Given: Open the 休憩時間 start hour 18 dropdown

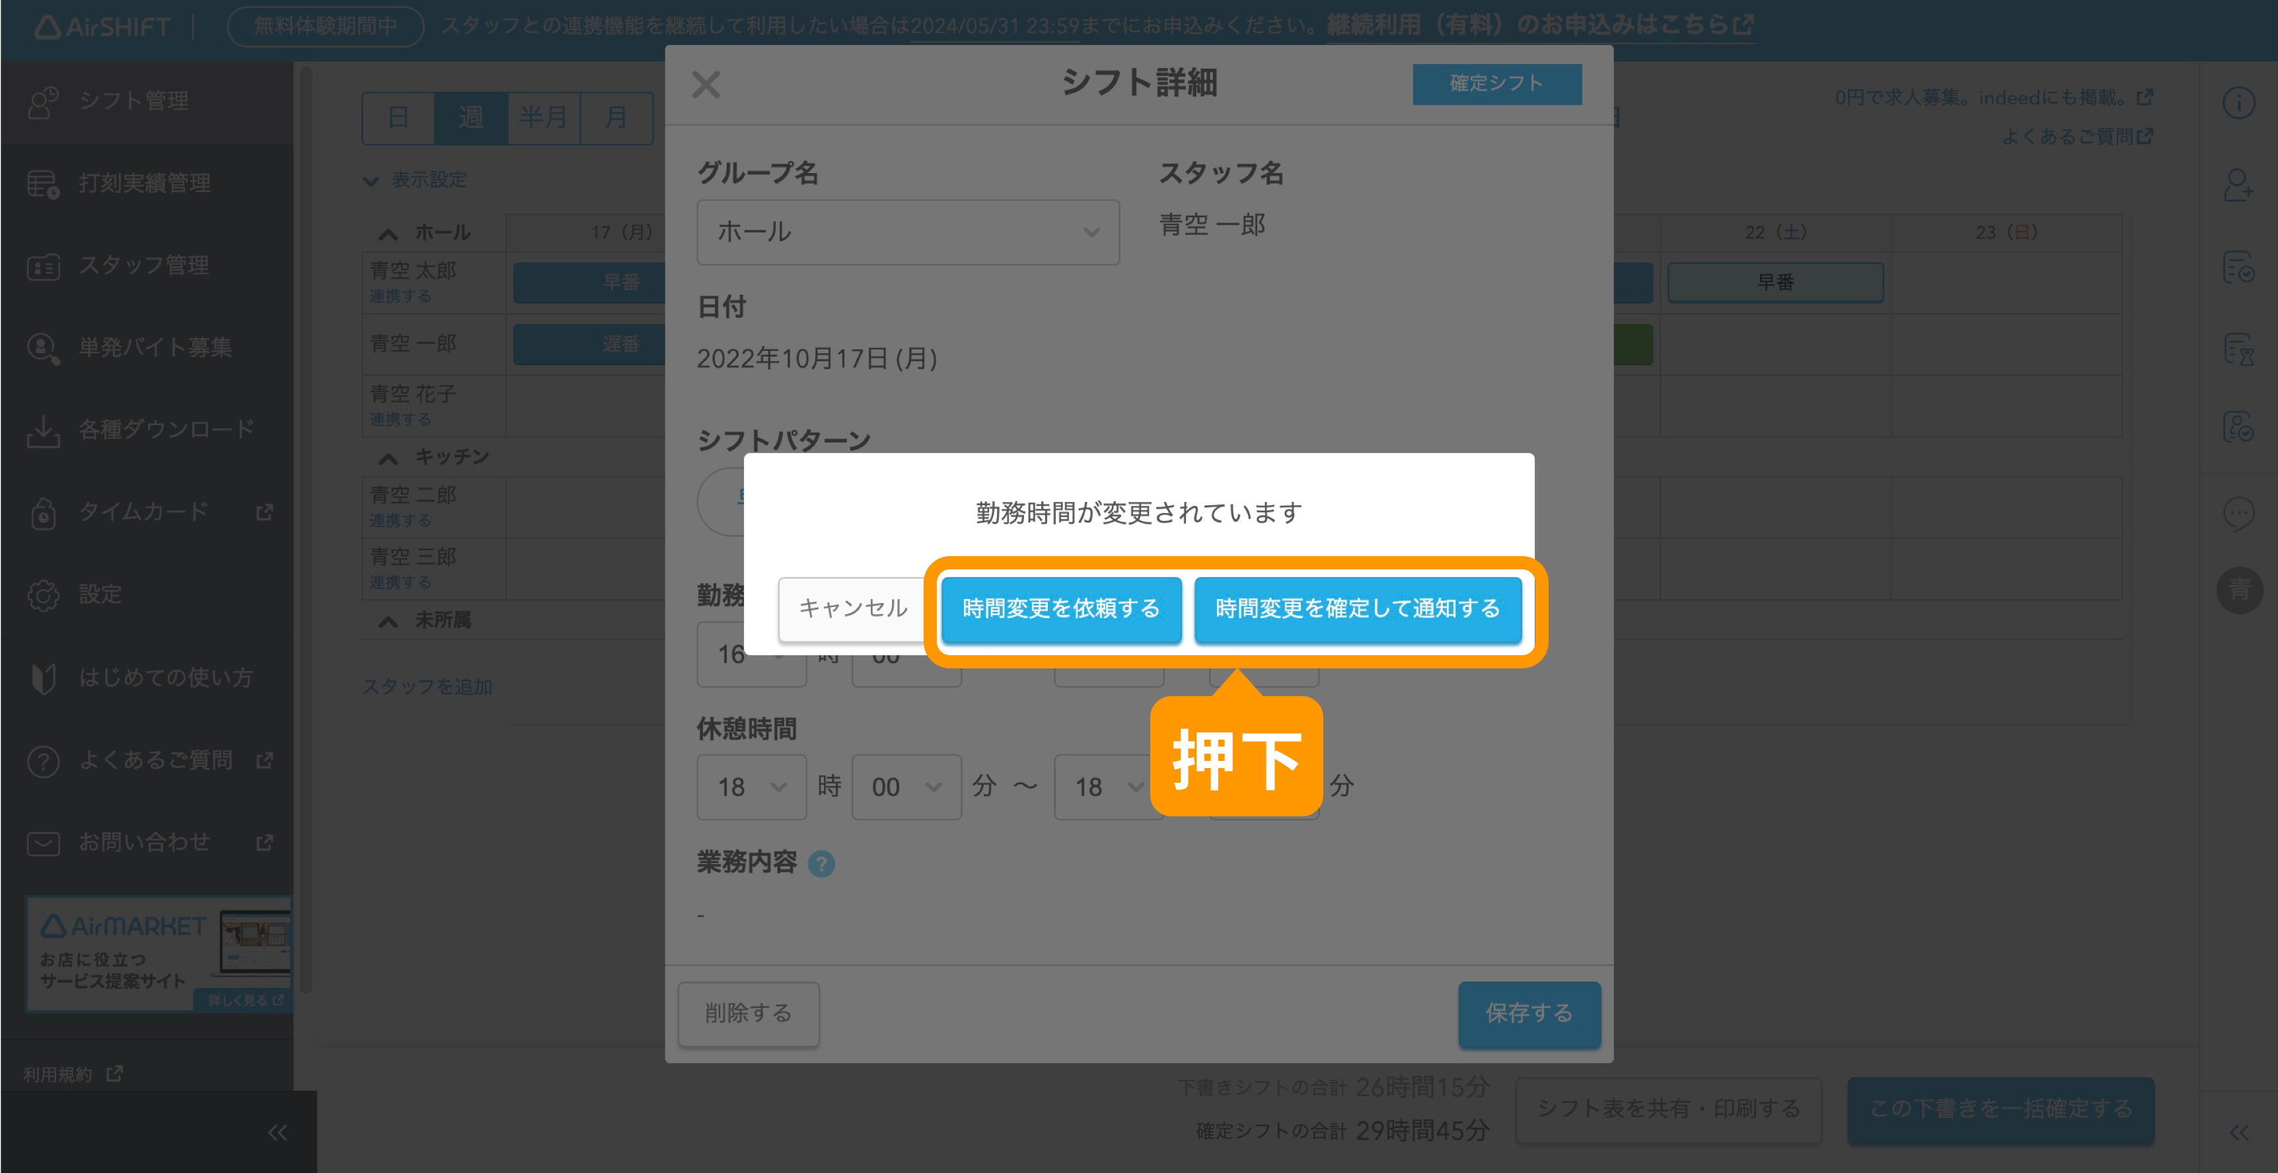Looking at the screenshot, I should pos(751,787).
